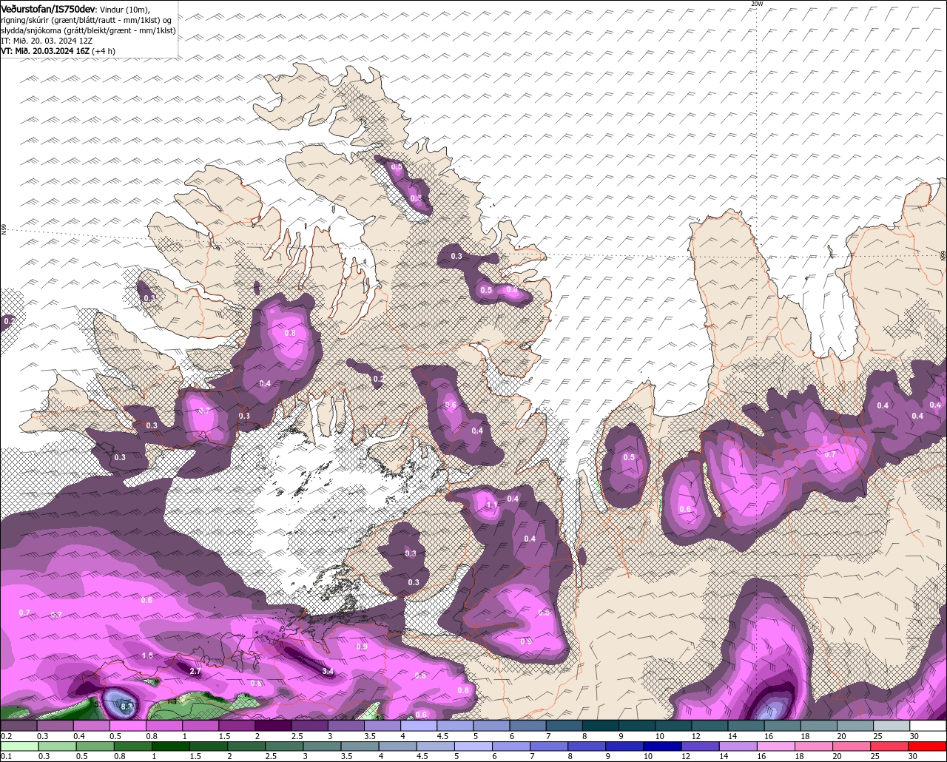
Task: Select the lower legend swatch between 16 and 18
Action: pyautogui.click(x=776, y=746)
